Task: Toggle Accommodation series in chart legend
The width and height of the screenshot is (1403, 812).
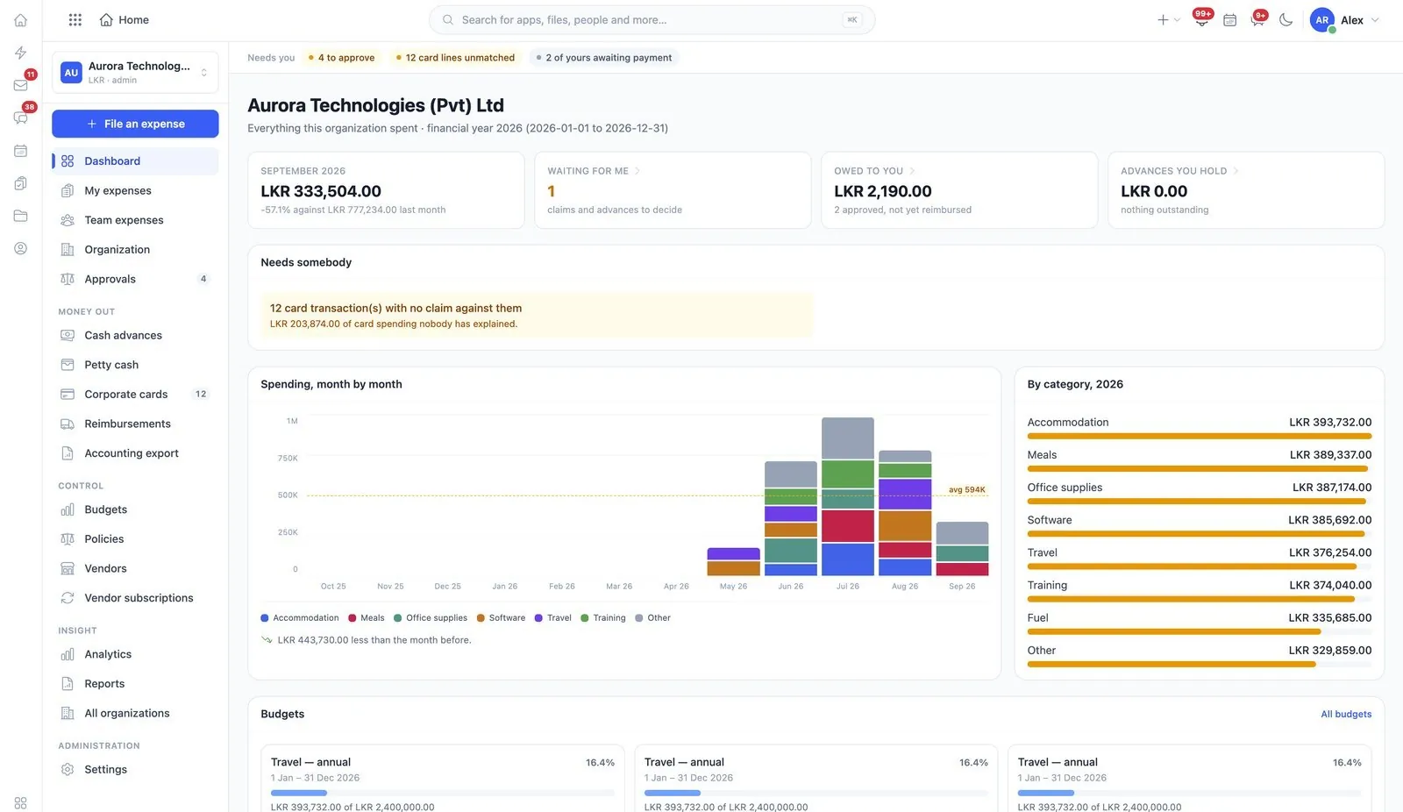Action: point(300,618)
